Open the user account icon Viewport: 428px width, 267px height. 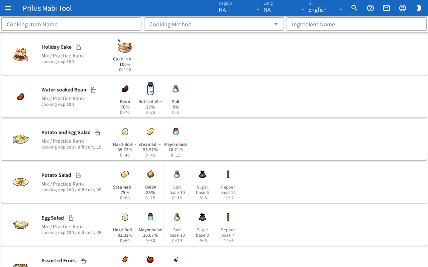click(403, 8)
